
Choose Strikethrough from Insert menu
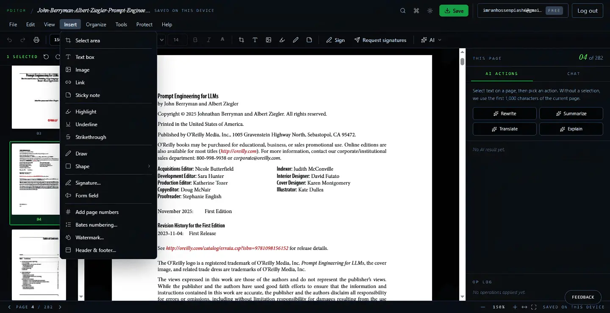108,137
